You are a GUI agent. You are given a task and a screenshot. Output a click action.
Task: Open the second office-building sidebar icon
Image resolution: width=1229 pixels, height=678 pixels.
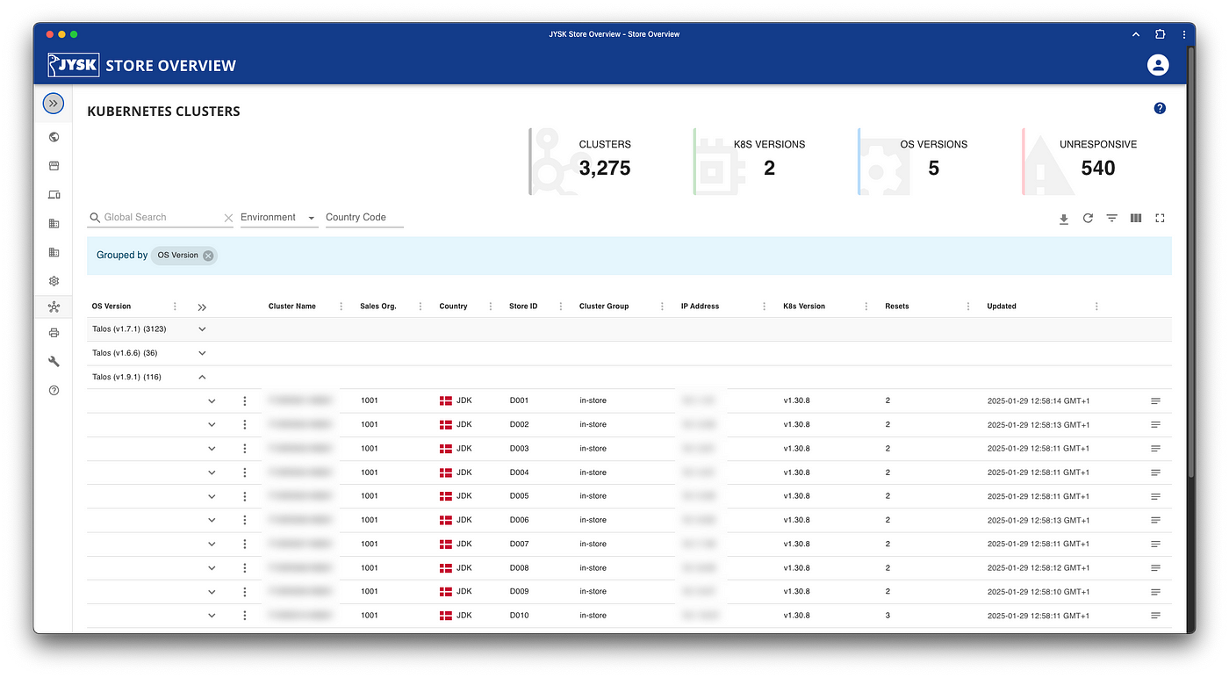point(54,252)
